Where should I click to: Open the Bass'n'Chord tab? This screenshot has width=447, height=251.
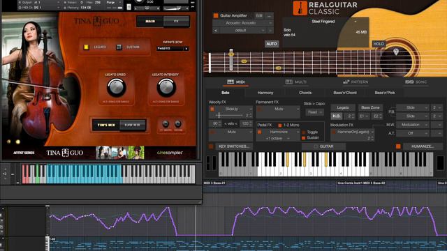pos(345,93)
